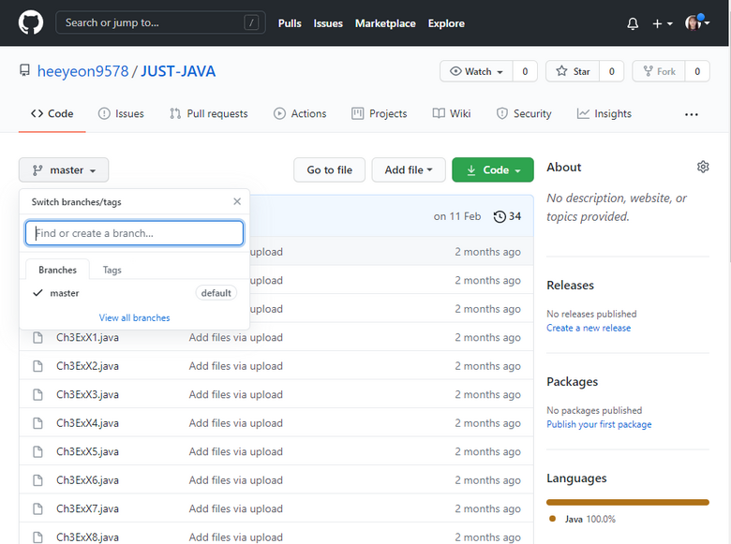The image size is (731, 544).
Task: Click the file icon of Ch3ExX7.java
Action: coord(37,508)
